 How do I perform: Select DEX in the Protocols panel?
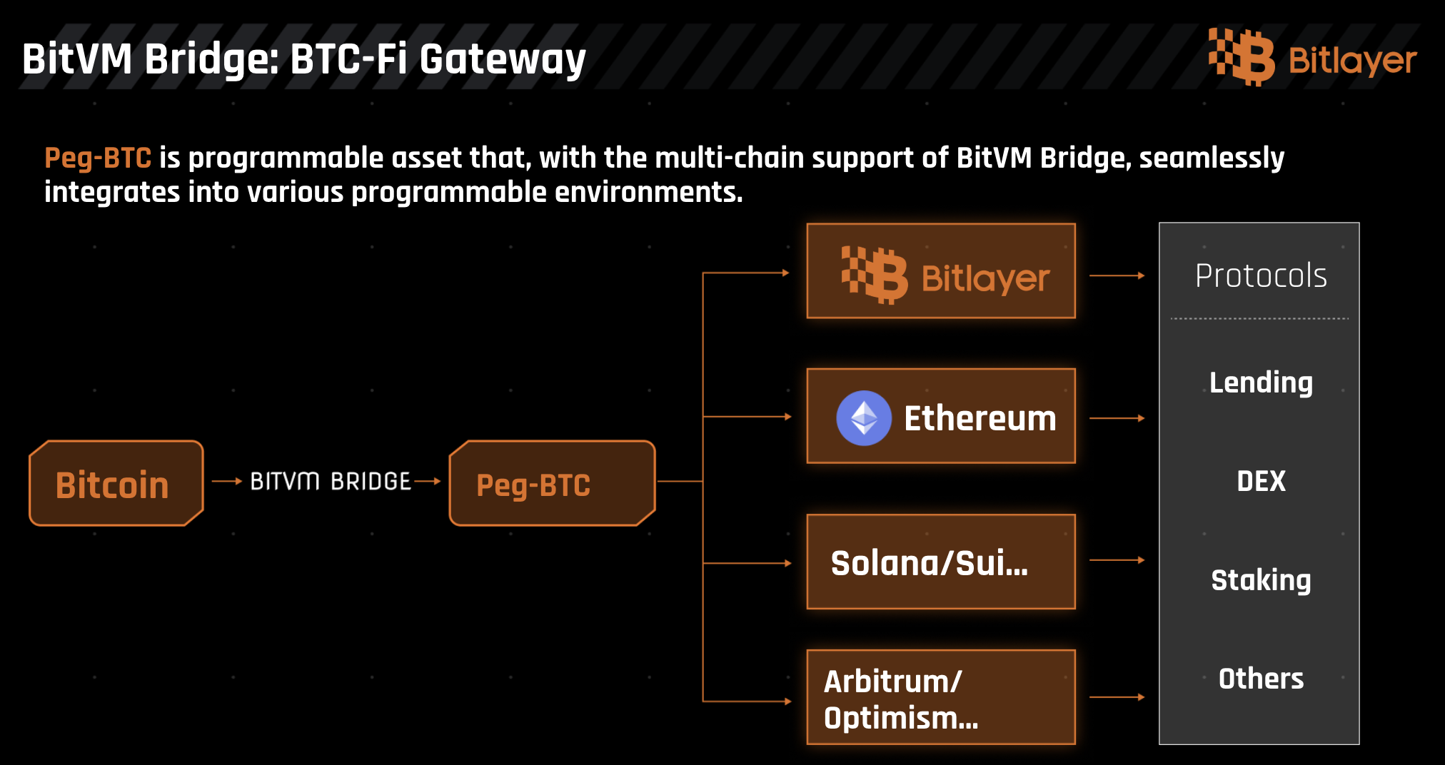1261,482
